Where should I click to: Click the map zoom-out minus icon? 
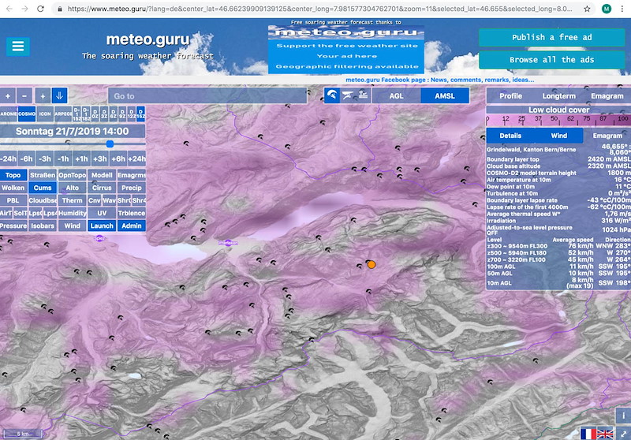pyautogui.click(x=25, y=95)
